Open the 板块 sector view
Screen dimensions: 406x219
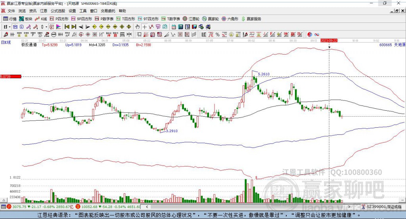point(26,19)
